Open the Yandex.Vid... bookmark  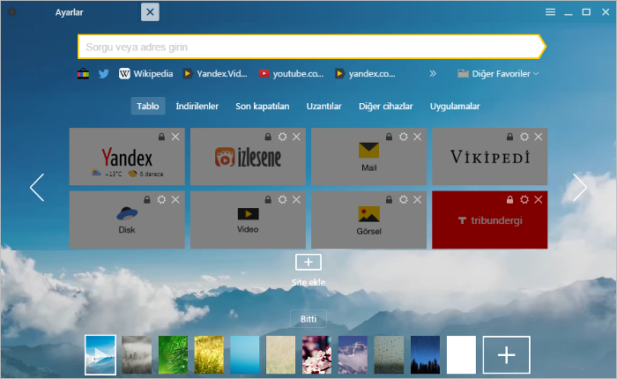point(215,73)
